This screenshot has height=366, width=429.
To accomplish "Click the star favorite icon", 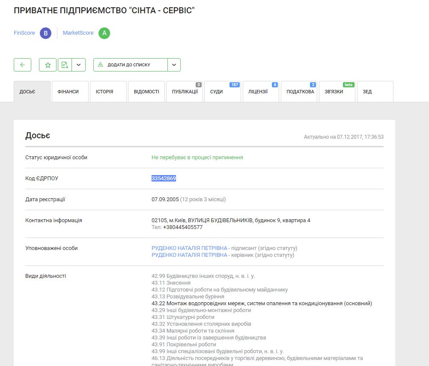I will (x=48, y=65).
